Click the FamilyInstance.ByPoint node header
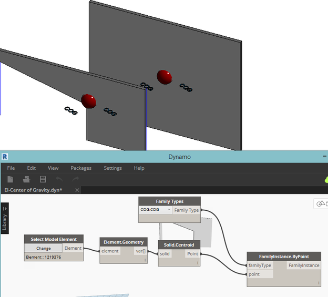This screenshot has width=328, height=297. point(284,257)
